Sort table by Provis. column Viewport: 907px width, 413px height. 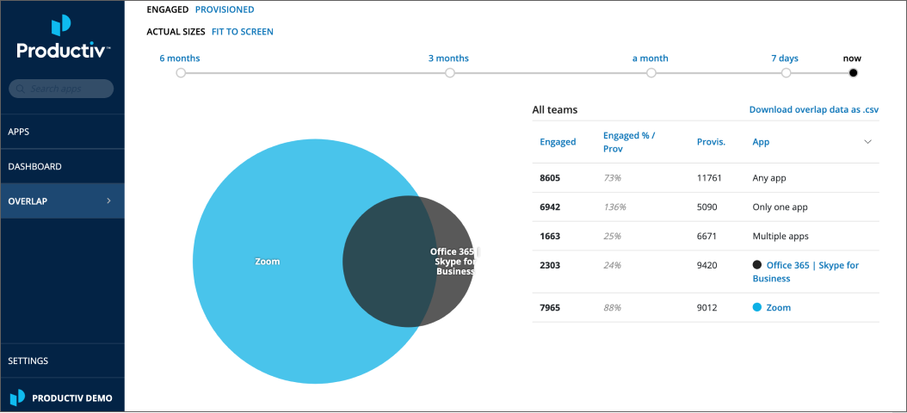(x=711, y=142)
